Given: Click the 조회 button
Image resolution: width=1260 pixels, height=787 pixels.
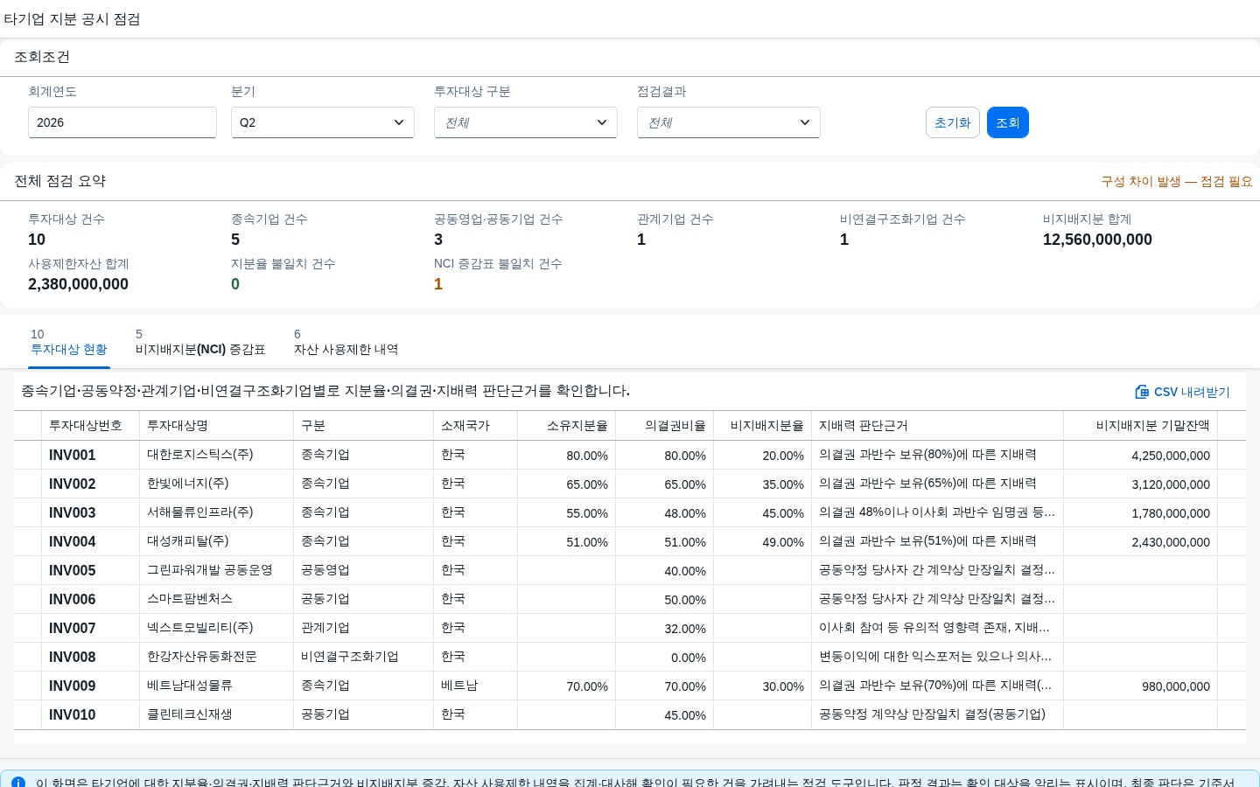Looking at the screenshot, I should point(1008,122).
